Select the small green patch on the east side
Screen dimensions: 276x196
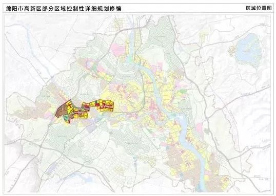[183, 92]
